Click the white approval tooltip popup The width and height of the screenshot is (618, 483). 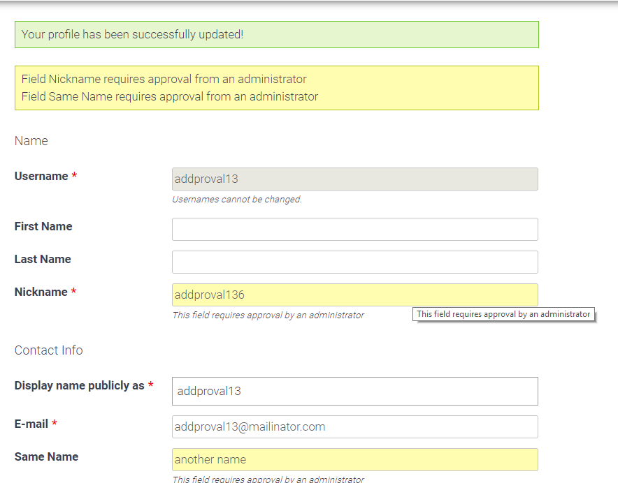pyautogui.click(x=503, y=314)
